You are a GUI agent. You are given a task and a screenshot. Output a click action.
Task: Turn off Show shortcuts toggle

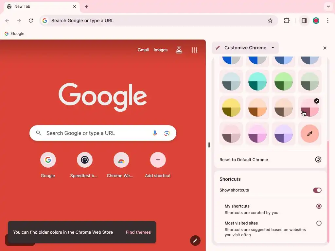pyautogui.click(x=317, y=190)
